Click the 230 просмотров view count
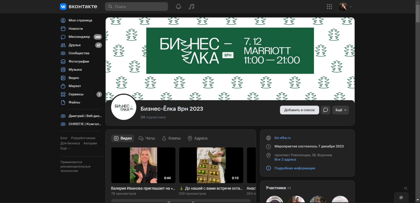420x203 pixels. click(192, 193)
